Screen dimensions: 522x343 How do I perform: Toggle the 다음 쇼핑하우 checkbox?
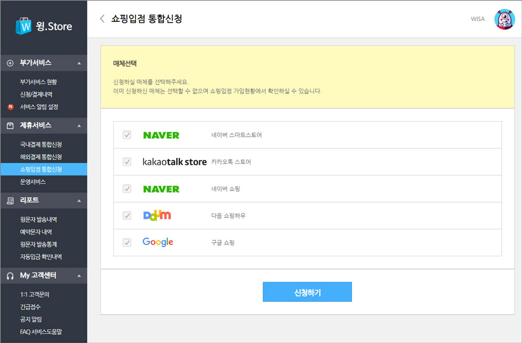click(x=127, y=216)
